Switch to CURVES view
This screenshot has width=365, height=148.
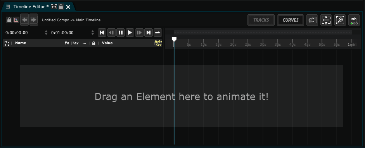coord(291,20)
